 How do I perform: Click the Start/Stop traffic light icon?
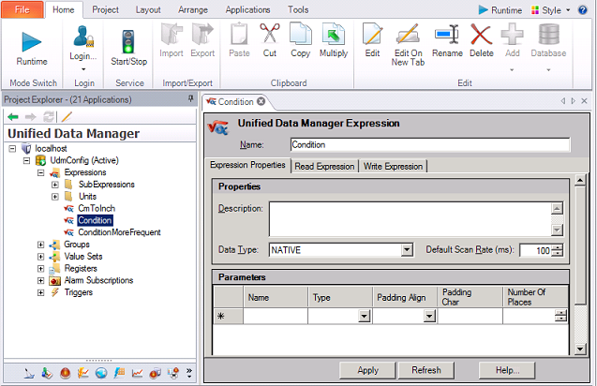(129, 40)
